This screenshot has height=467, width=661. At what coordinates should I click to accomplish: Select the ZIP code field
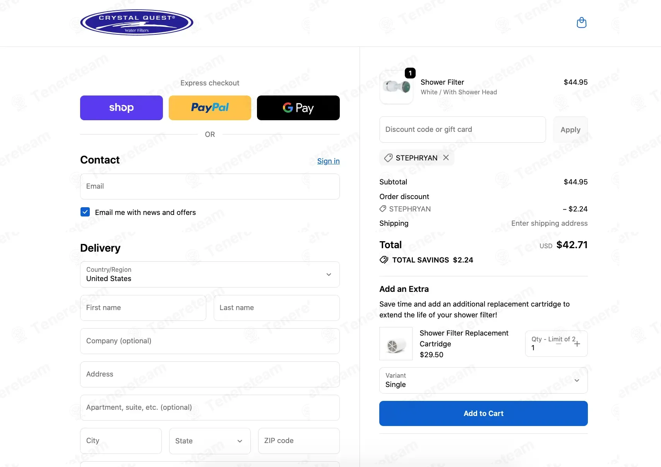click(x=299, y=441)
